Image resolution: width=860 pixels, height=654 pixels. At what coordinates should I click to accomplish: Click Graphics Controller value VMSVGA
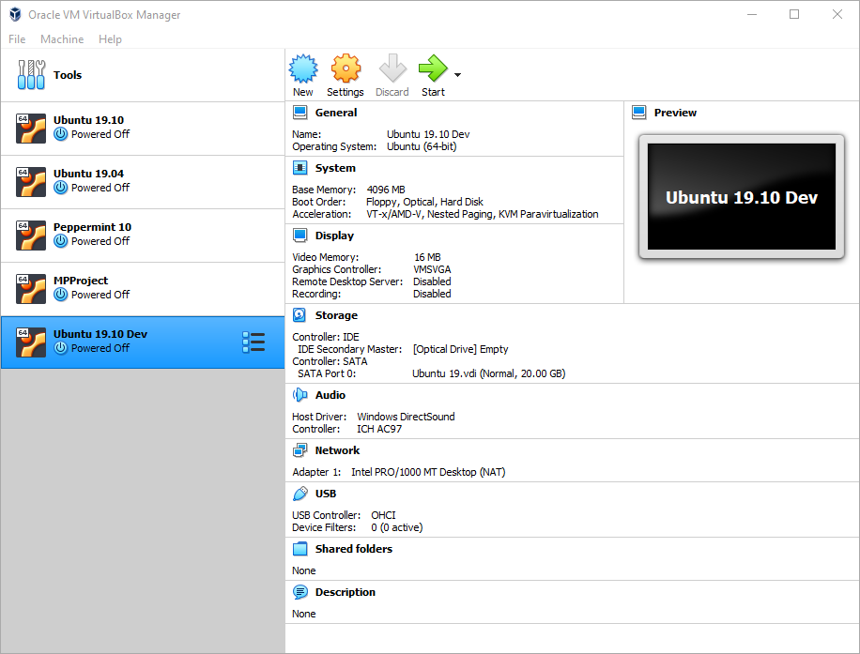coord(432,269)
